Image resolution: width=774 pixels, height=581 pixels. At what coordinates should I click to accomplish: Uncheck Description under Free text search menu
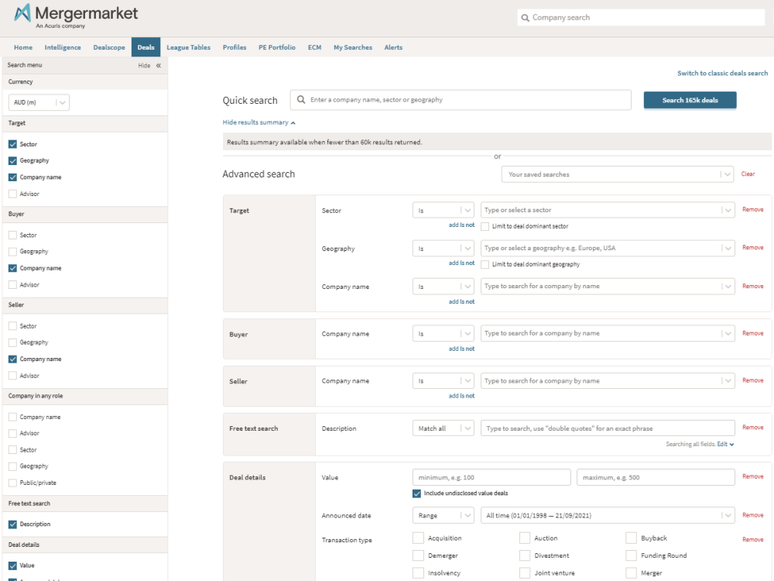[x=13, y=524]
